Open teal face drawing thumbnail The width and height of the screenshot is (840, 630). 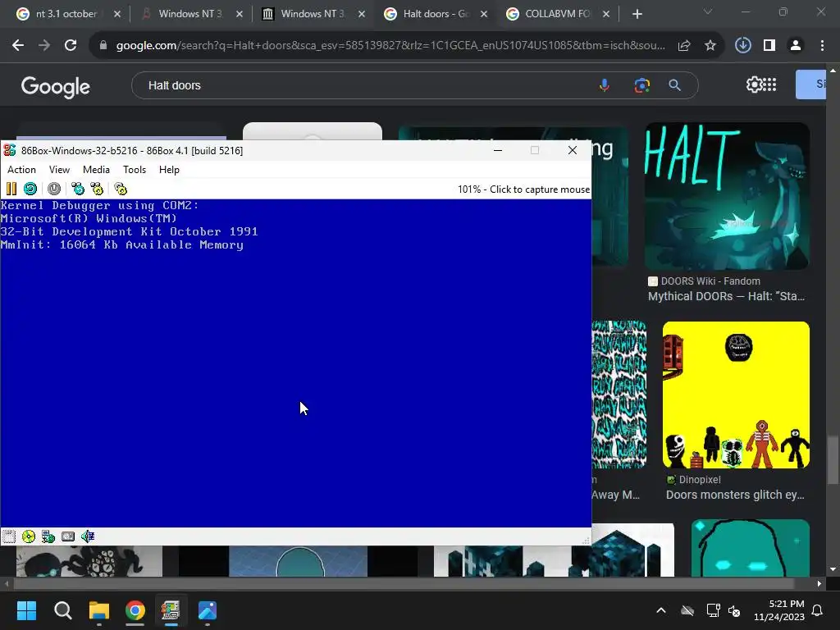point(751,548)
